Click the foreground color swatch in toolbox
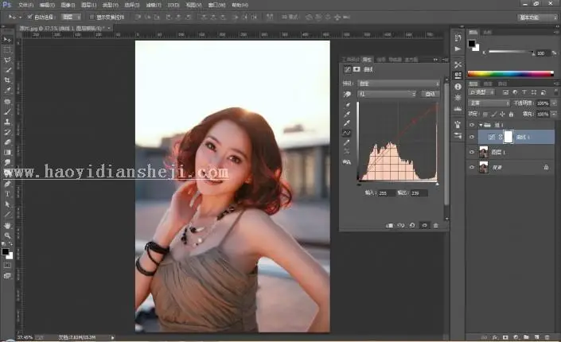This screenshot has height=342, width=561. (5, 252)
